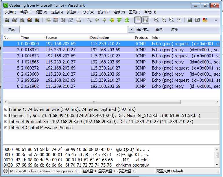This screenshot has height=177, width=223.
Task: Jump to the first packet
Action: [119, 20]
